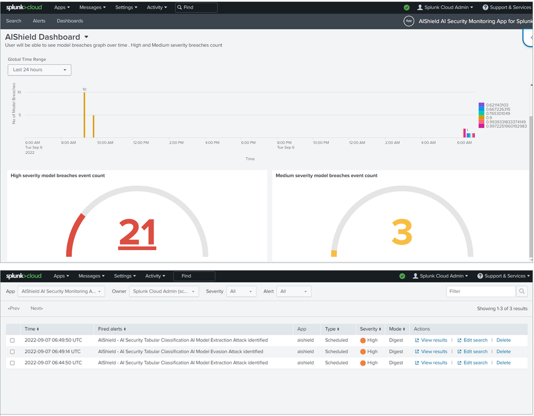Image resolution: width=534 pixels, height=416 pixels.
Task: Open the Activity menu in alerts window
Action: coord(155,276)
